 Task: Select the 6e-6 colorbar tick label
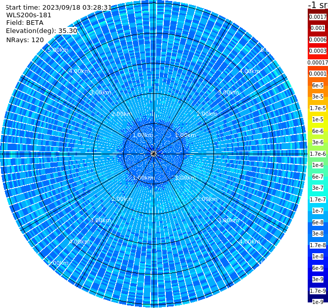pyautogui.click(x=318, y=131)
